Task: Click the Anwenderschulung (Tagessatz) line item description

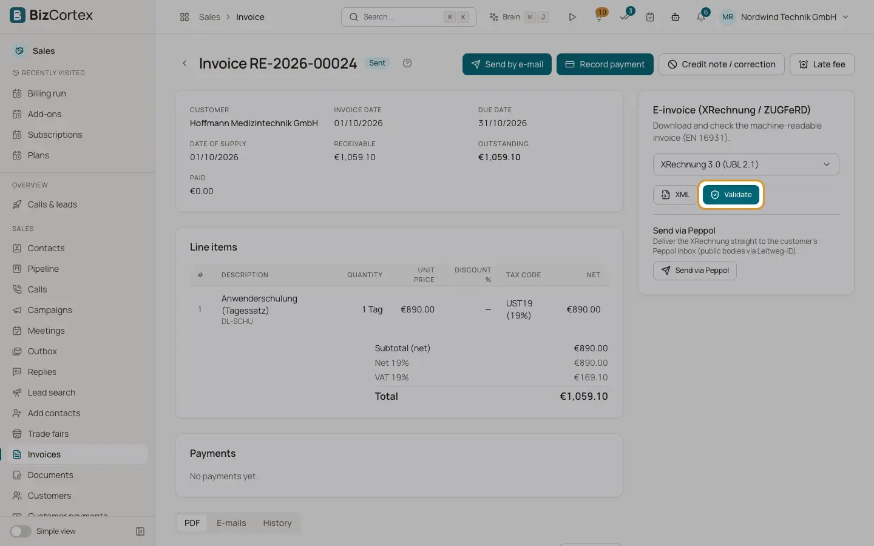Action: pyautogui.click(x=259, y=305)
